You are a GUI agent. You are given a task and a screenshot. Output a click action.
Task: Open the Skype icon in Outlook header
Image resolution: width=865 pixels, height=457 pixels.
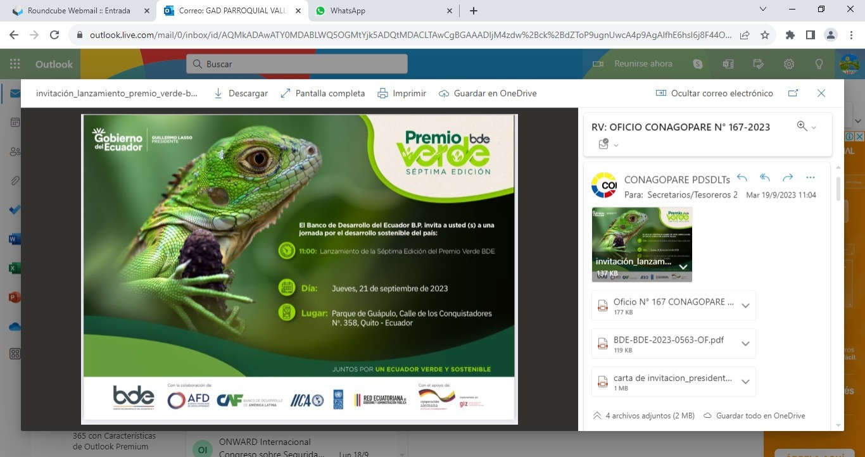pyautogui.click(x=698, y=64)
